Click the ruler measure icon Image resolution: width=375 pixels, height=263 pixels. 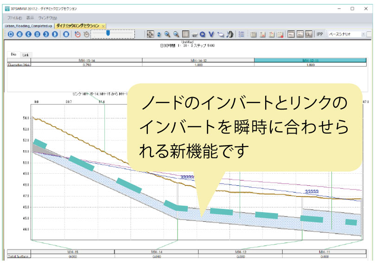pos(194,35)
